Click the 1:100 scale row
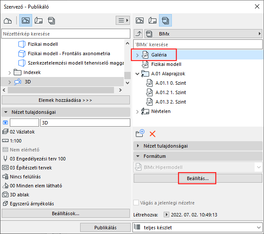264x234 pixels. pos(12,141)
